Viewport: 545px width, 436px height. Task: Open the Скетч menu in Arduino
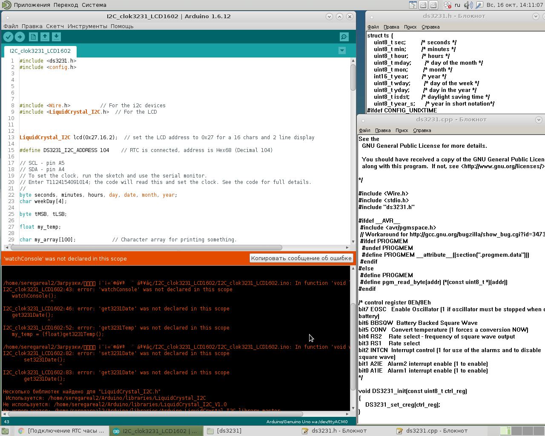tap(55, 26)
